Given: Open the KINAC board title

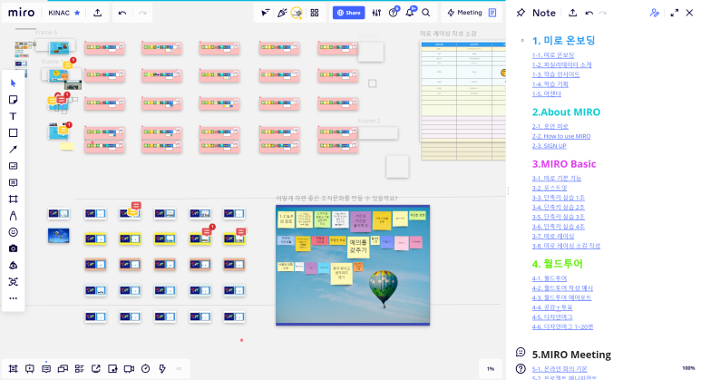Looking at the screenshot, I should [x=59, y=13].
